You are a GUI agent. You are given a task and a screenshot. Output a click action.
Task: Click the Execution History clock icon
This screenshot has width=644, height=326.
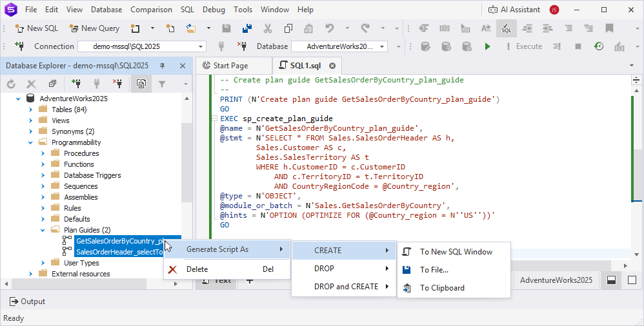[599, 46]
